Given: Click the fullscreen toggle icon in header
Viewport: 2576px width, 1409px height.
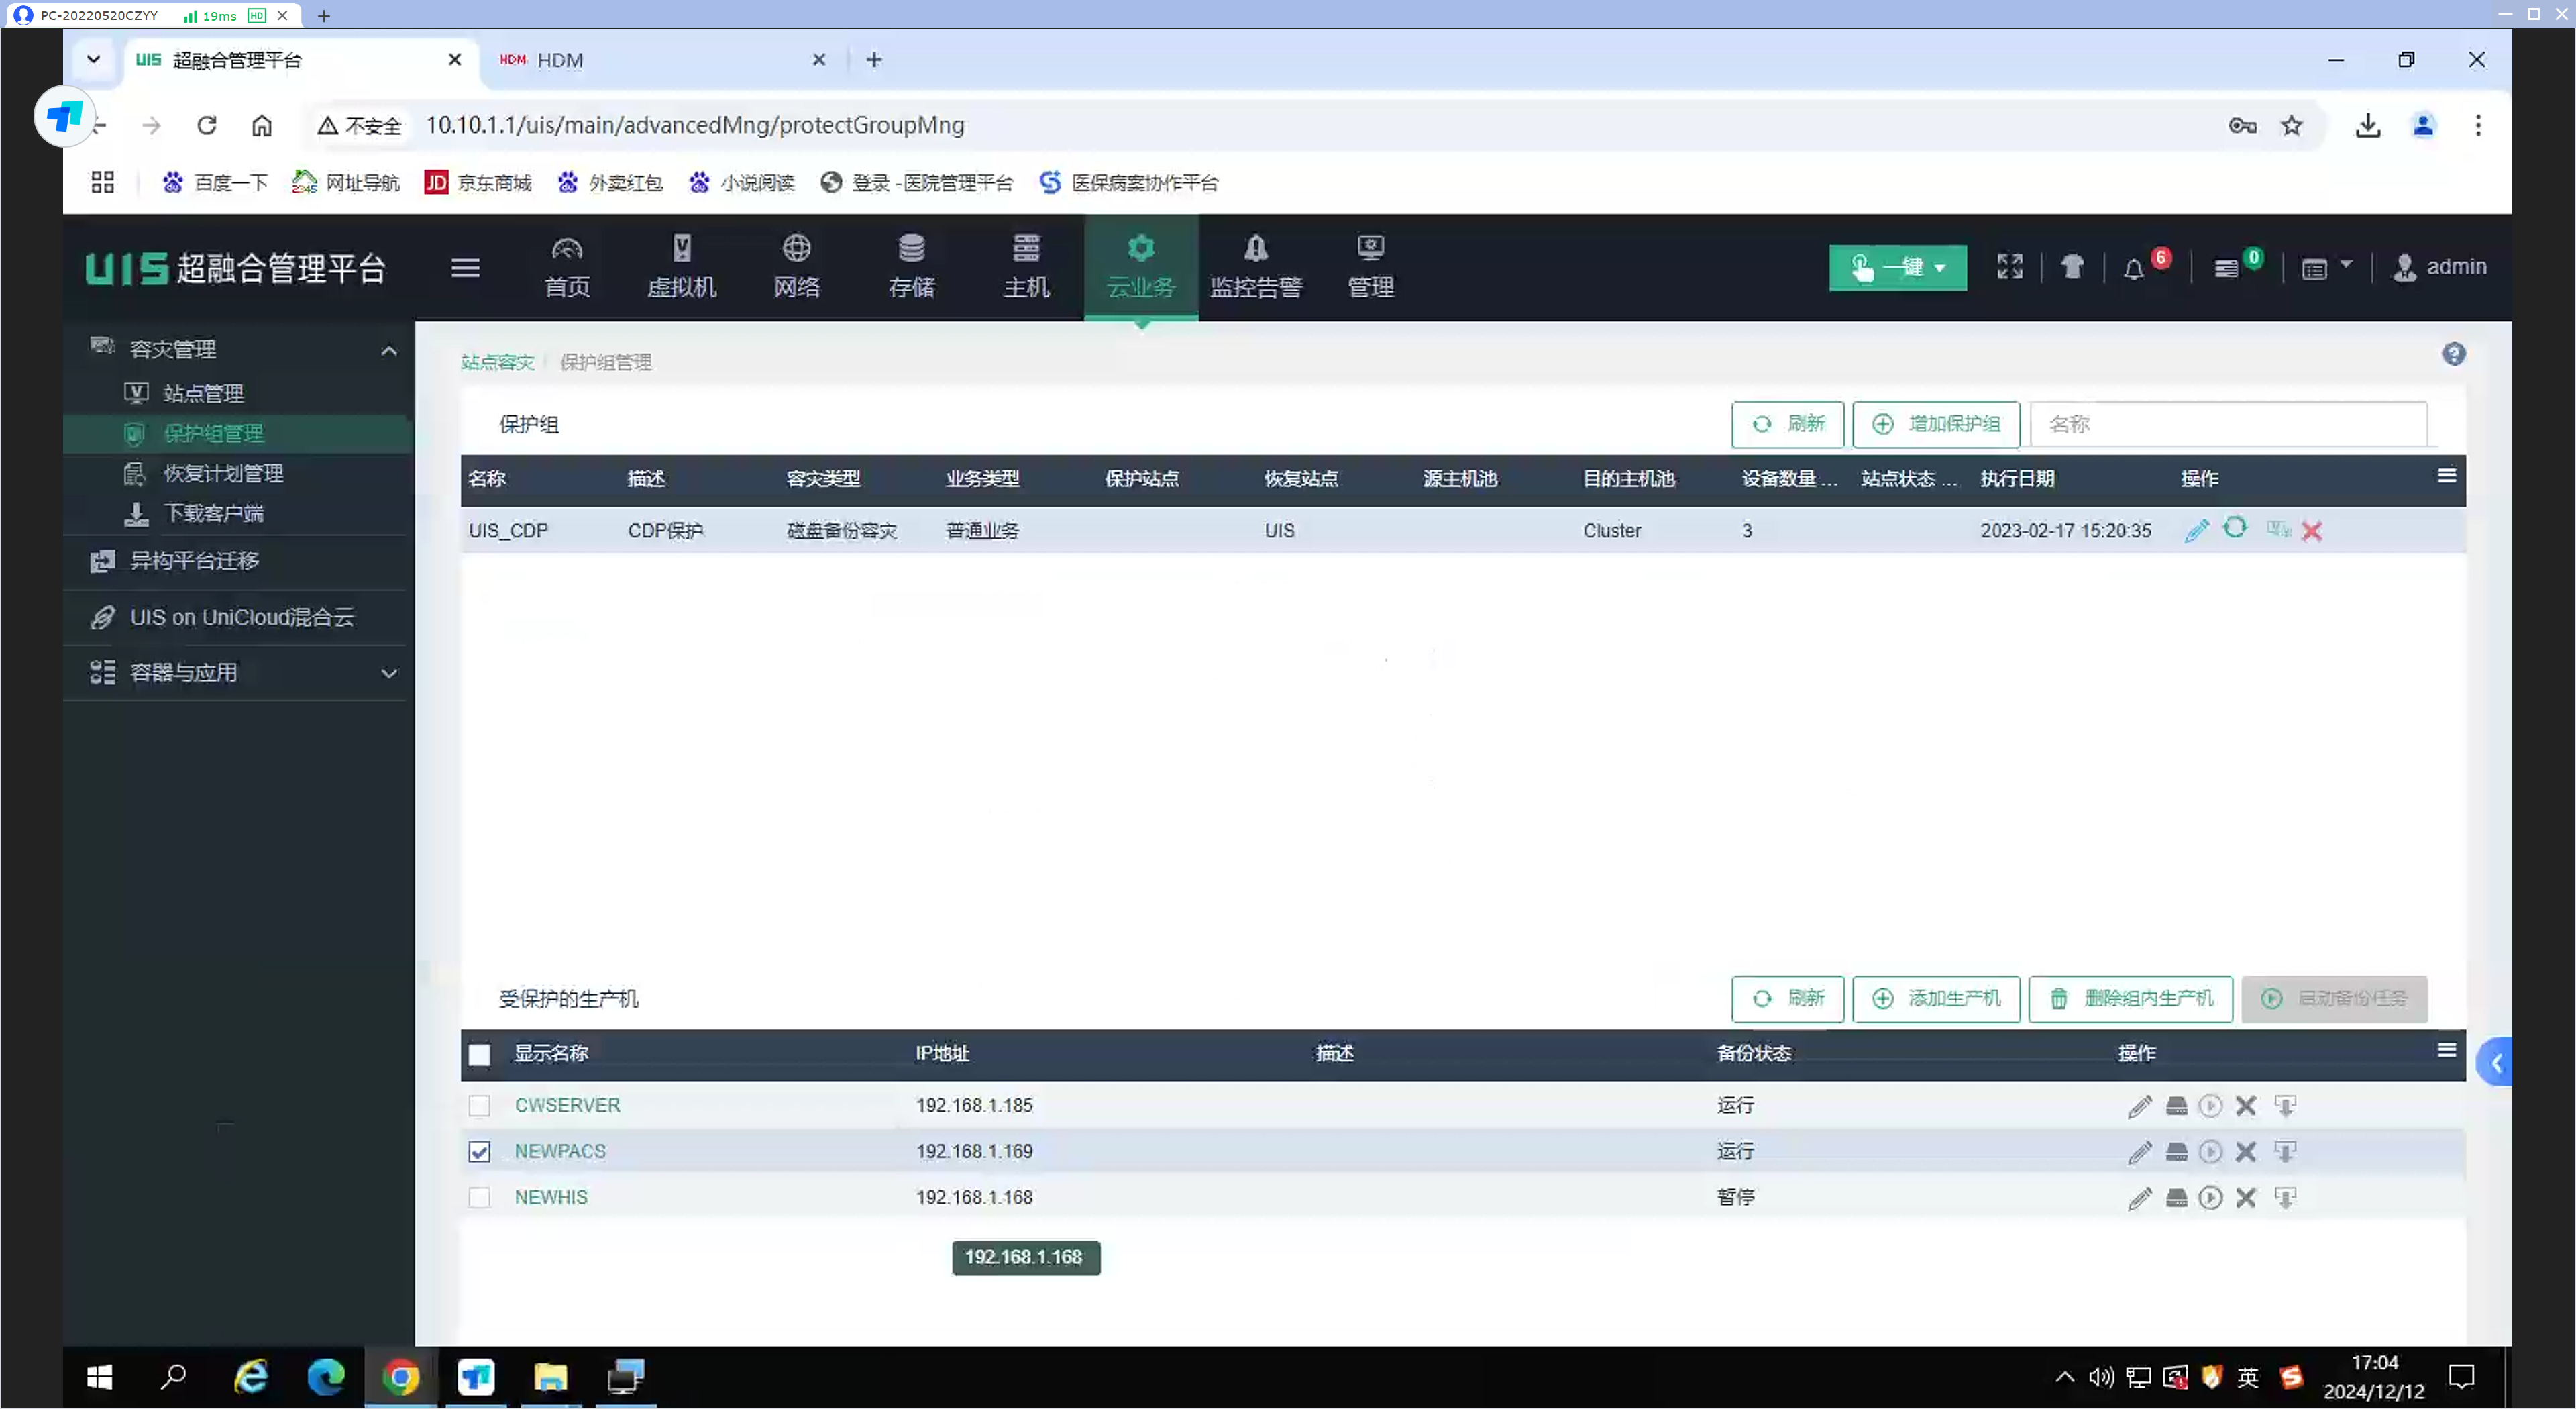Looking at the screenshot, I should click(x=2010, y=266).
